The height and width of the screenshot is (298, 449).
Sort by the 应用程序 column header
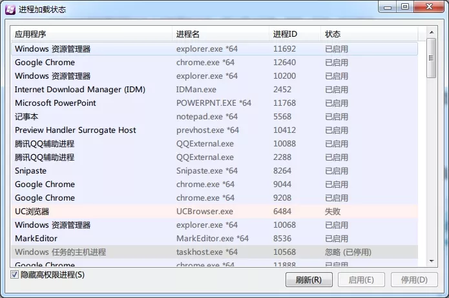(x=91, y=34)
